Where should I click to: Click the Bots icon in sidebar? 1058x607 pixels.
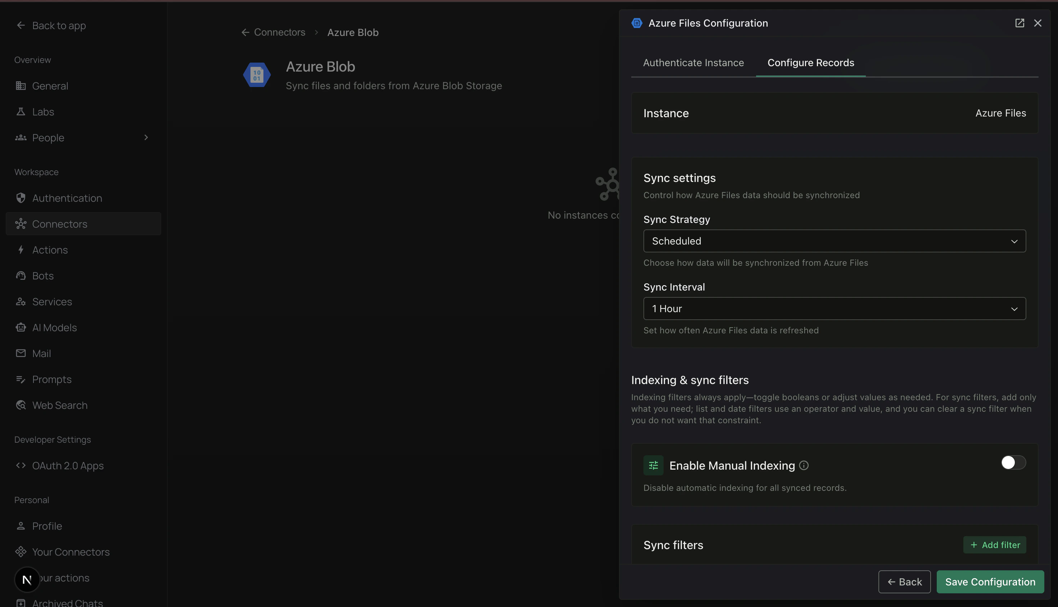point(21,275)
